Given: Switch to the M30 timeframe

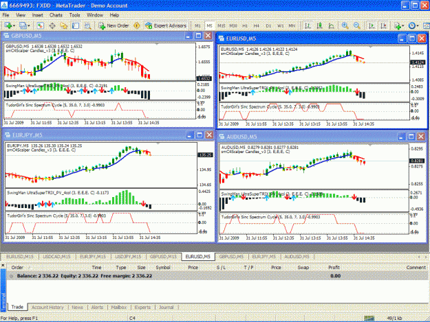Looking at the screenshot, I should click(x=233, y=25).
